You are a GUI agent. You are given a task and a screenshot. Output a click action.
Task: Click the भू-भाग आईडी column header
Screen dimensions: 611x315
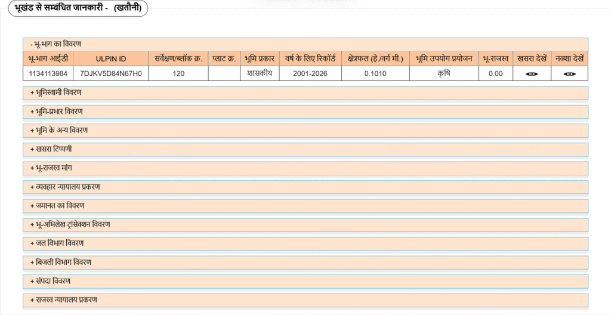[48, 59]
